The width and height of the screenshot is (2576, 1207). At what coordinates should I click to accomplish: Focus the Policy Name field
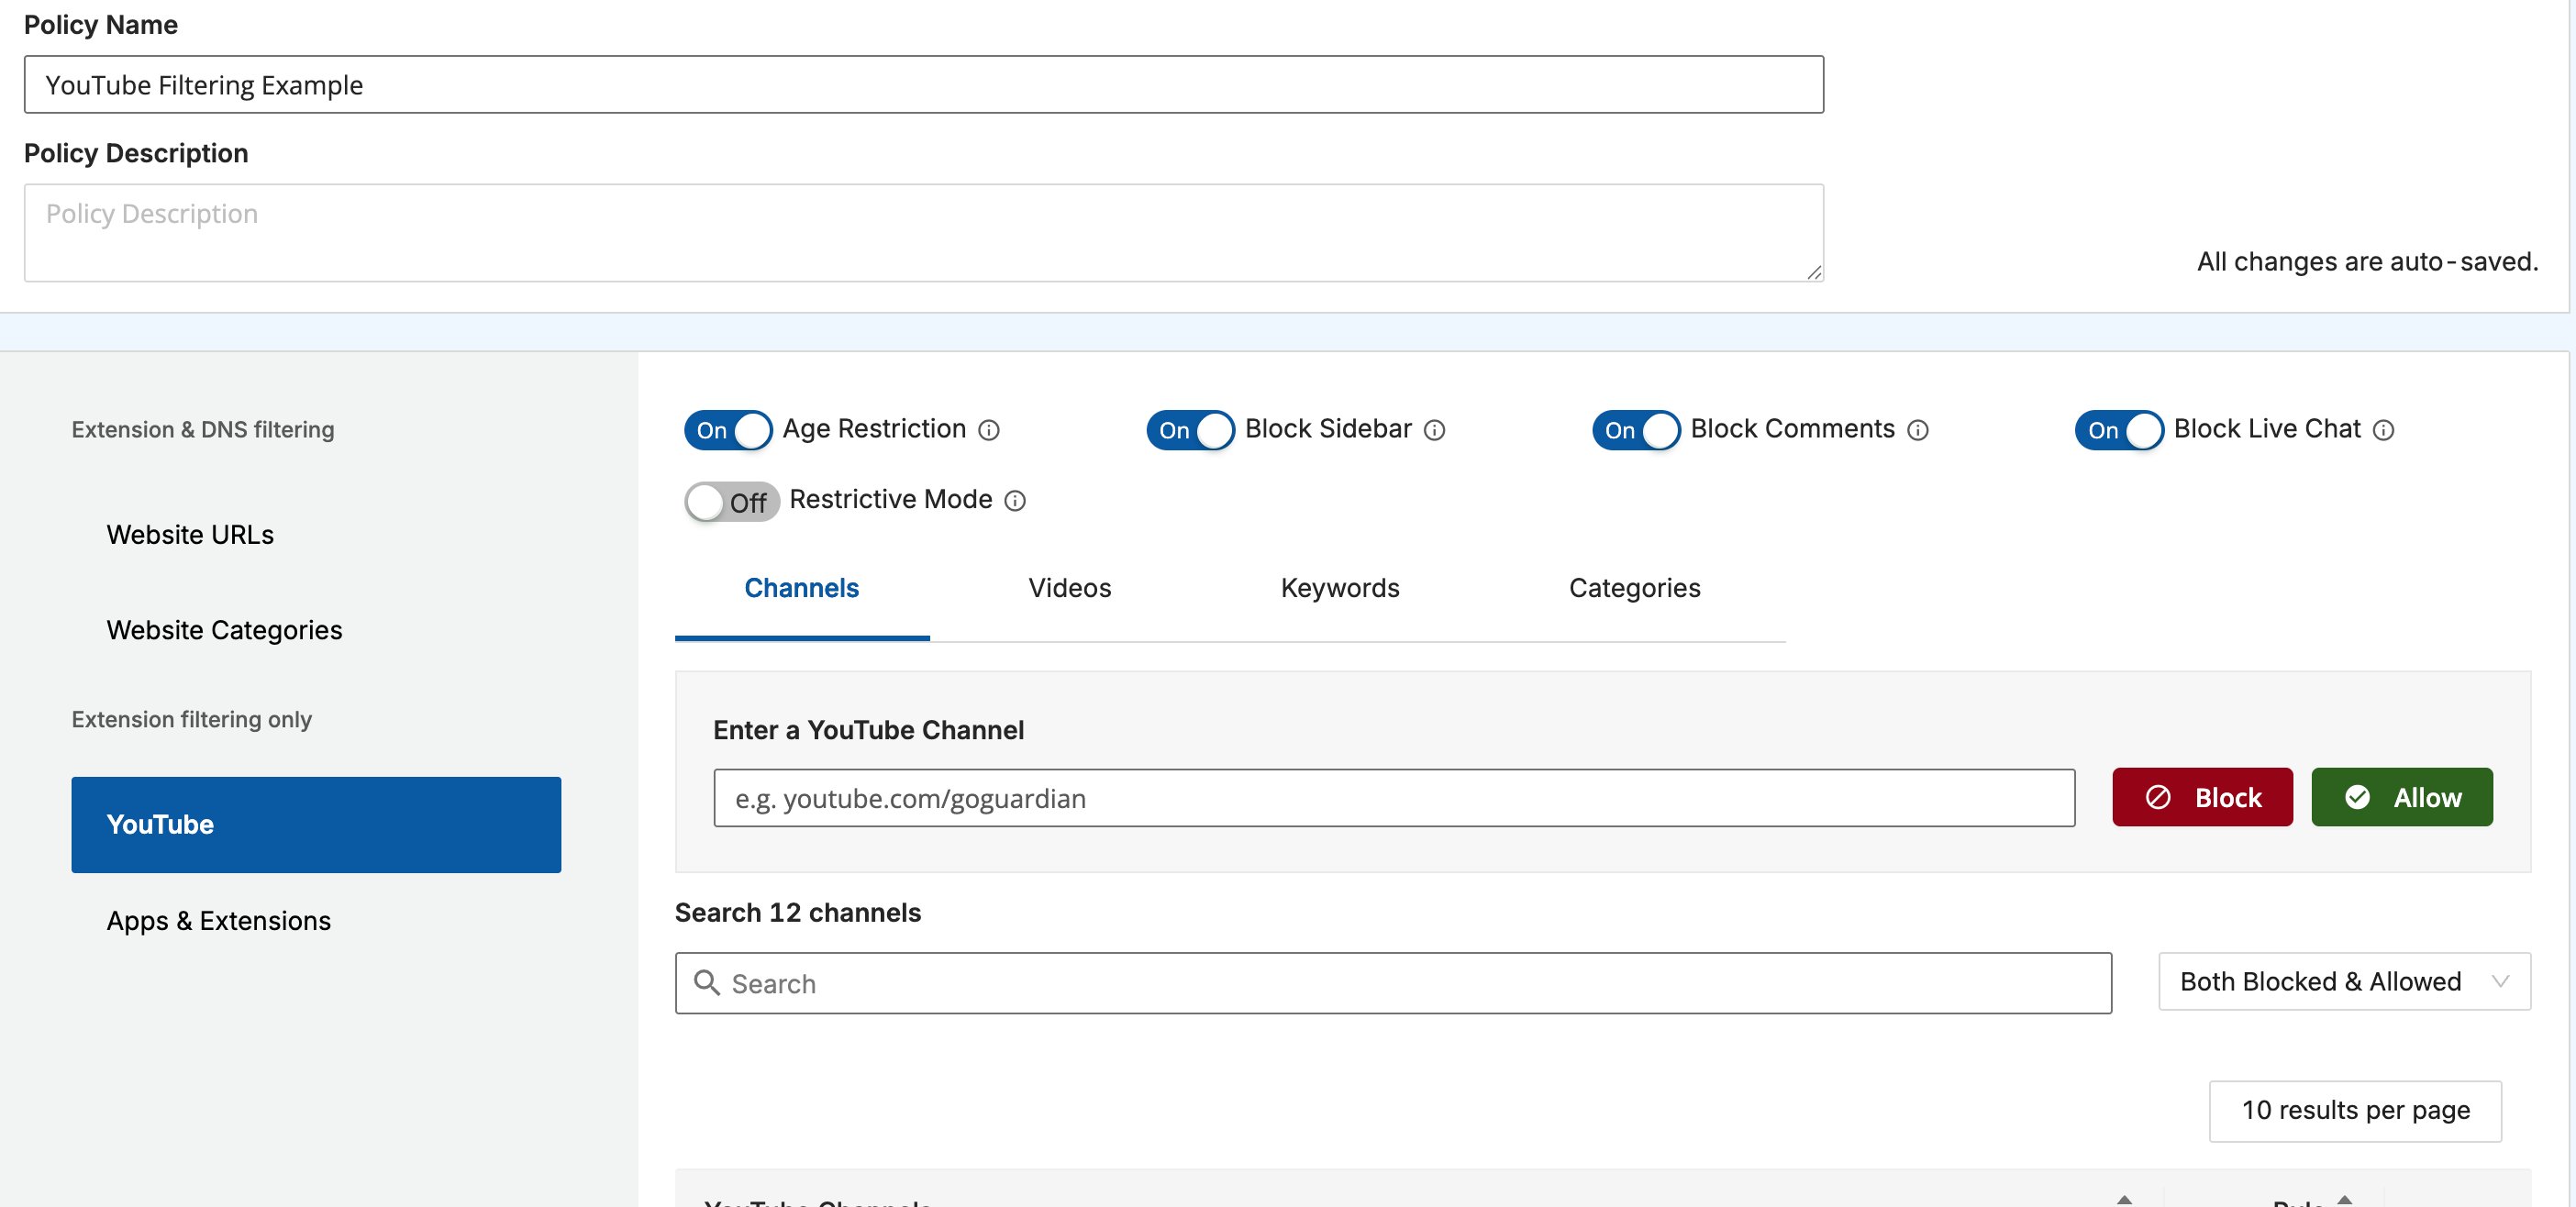click(x=924, y=84)
